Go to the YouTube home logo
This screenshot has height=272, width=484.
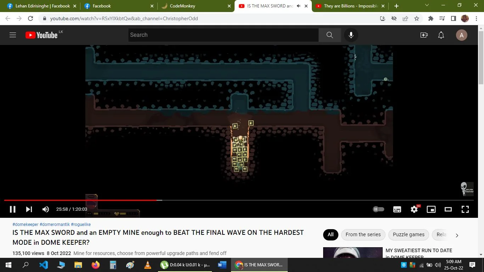[41, 35]
